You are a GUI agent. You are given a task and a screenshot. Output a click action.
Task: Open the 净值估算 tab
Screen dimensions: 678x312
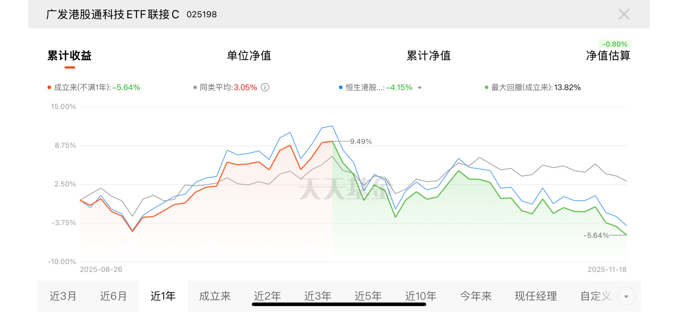click(608, 56)
